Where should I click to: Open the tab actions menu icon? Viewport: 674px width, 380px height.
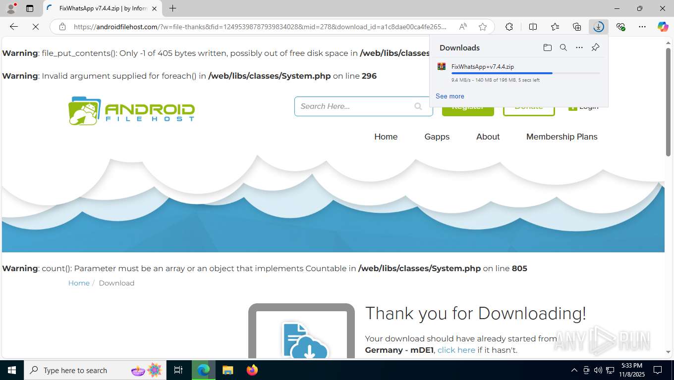click(30, 8)
